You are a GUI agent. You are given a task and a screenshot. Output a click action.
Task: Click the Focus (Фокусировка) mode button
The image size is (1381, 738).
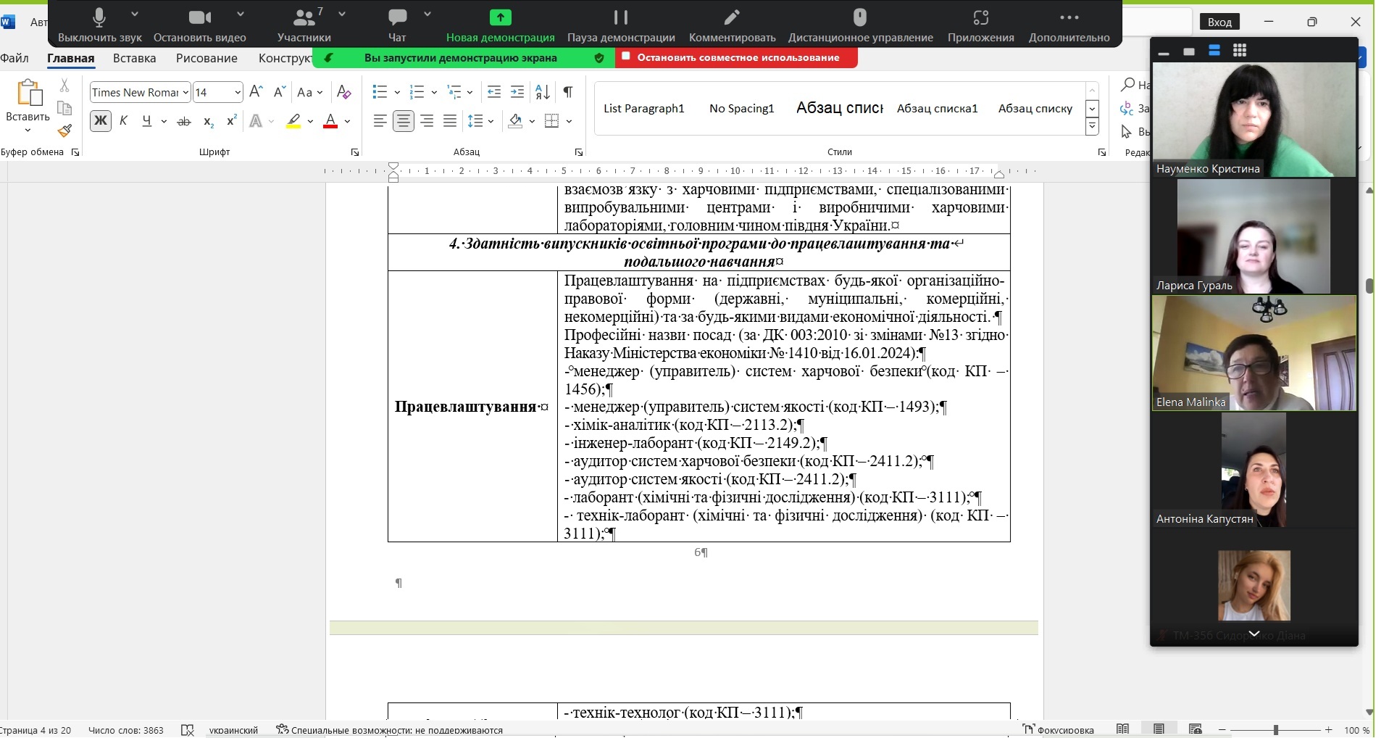1058,730
